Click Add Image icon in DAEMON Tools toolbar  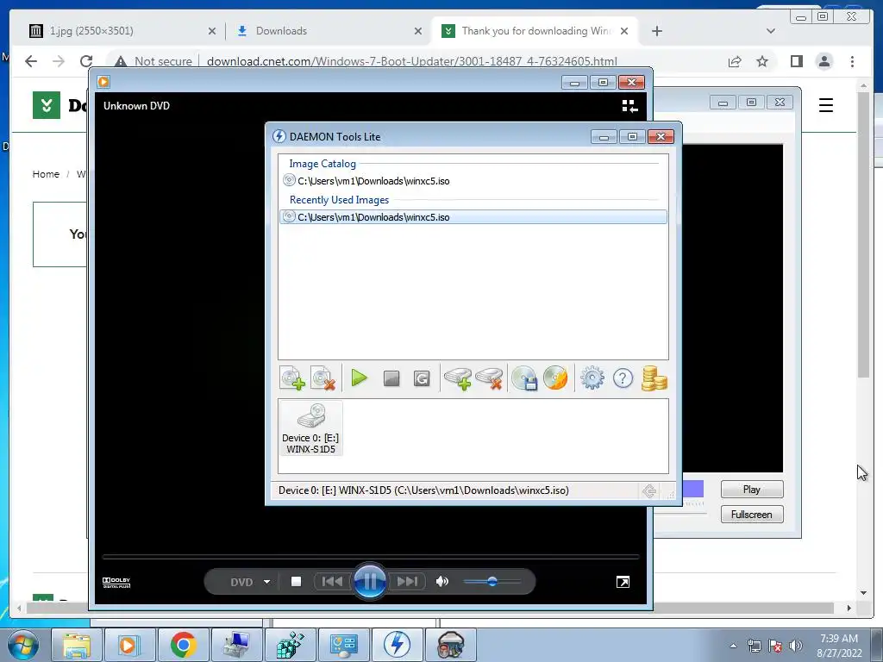[x=292, y=378]
